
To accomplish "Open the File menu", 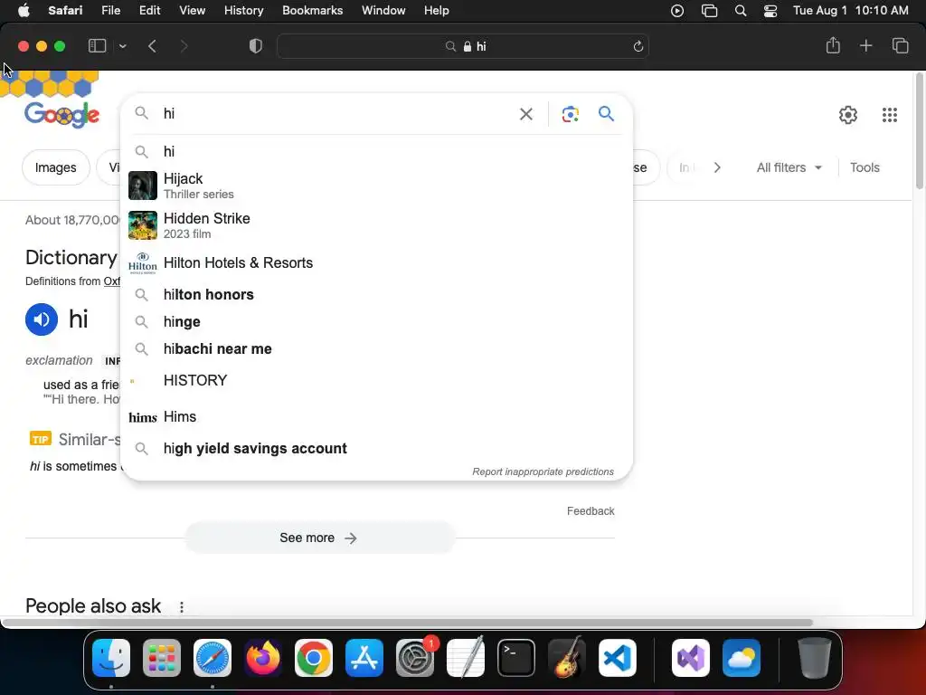I will (x=110, y=11).
